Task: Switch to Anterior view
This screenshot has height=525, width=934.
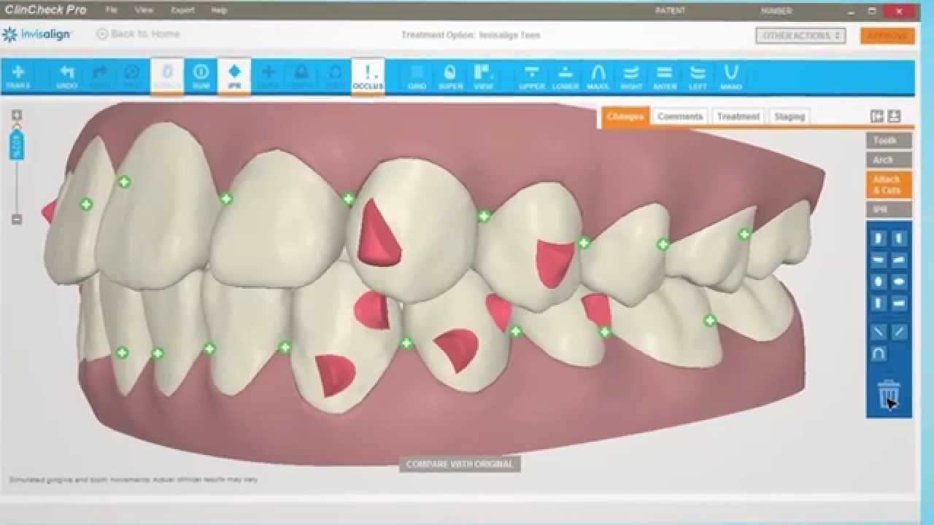Action: pyautogui.click(x=665, y=77)
